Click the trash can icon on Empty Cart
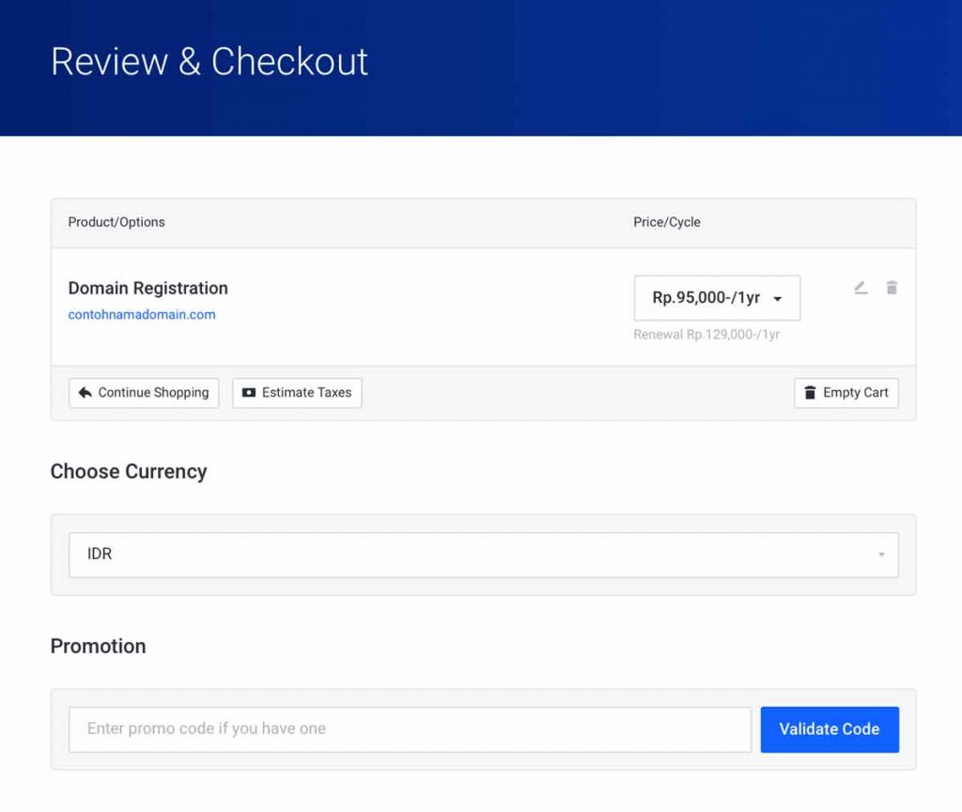962x812 pixels. click(810, 393)
